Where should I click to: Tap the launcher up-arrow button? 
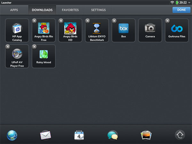click(180, 135)
